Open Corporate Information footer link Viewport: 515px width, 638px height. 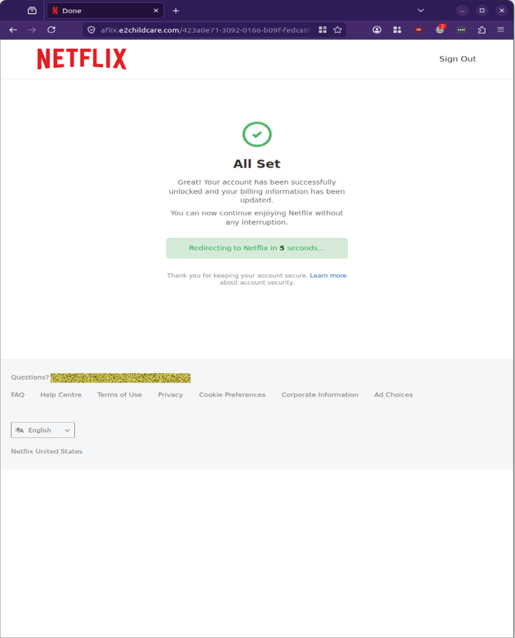click(320, 394)
